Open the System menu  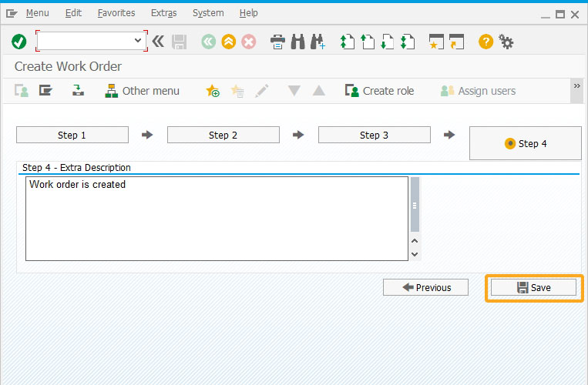(x=208, y=13)
